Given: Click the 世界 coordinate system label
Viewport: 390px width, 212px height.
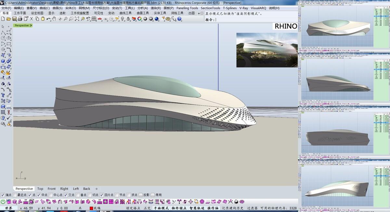Looking at the screenshot, I should coord(9,208).
